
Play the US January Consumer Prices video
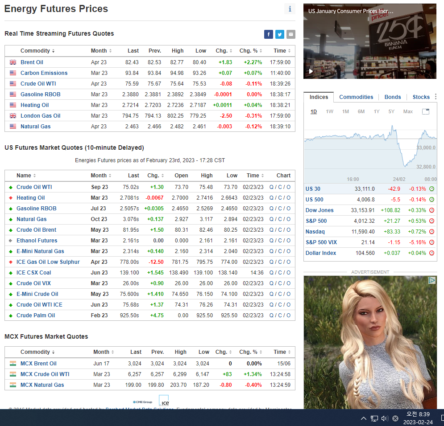coord(311,71)
